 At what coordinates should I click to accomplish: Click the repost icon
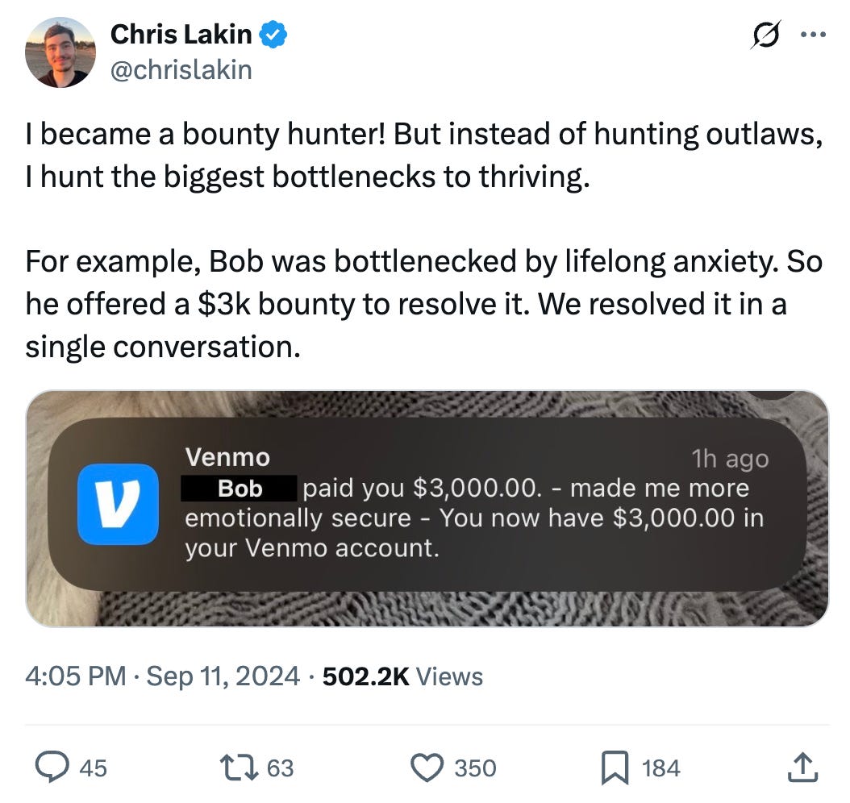[x=239, y=768]
